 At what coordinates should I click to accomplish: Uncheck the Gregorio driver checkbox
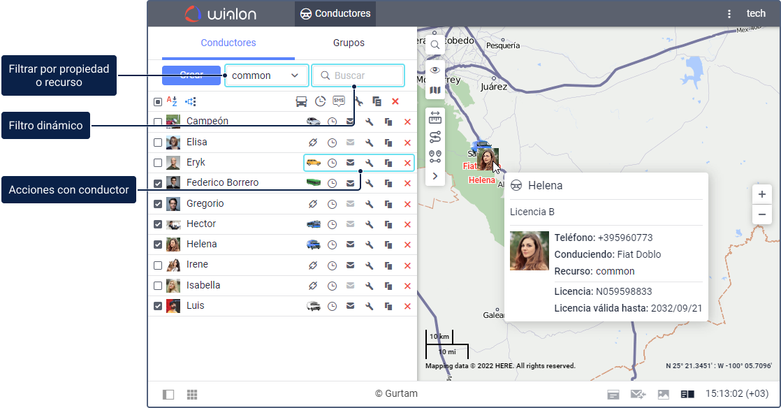click(x=158, y=204)
